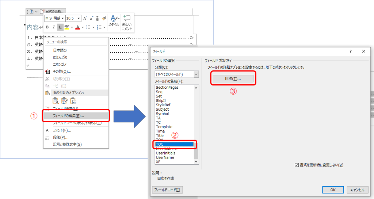The width and height of the screenshot is (374, 199).
Task: Click the メニューの検索 search box
Action: point(76,42)
